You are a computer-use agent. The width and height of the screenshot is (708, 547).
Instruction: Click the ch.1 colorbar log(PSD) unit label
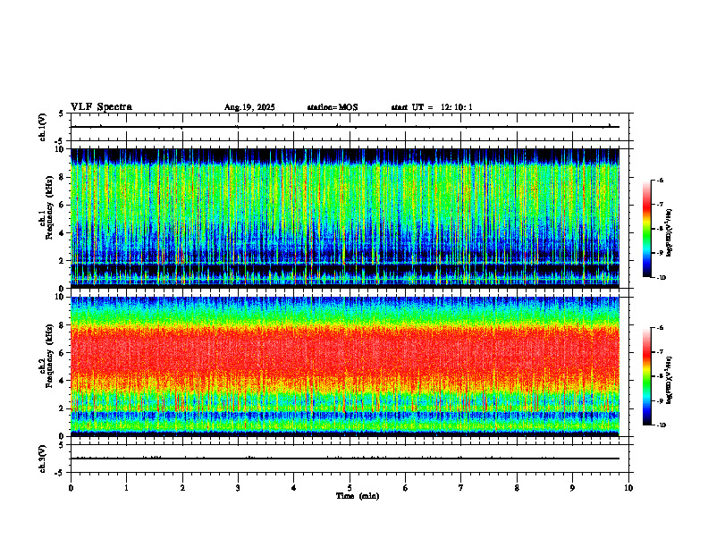pyautogui.click(x=670, y=233)
